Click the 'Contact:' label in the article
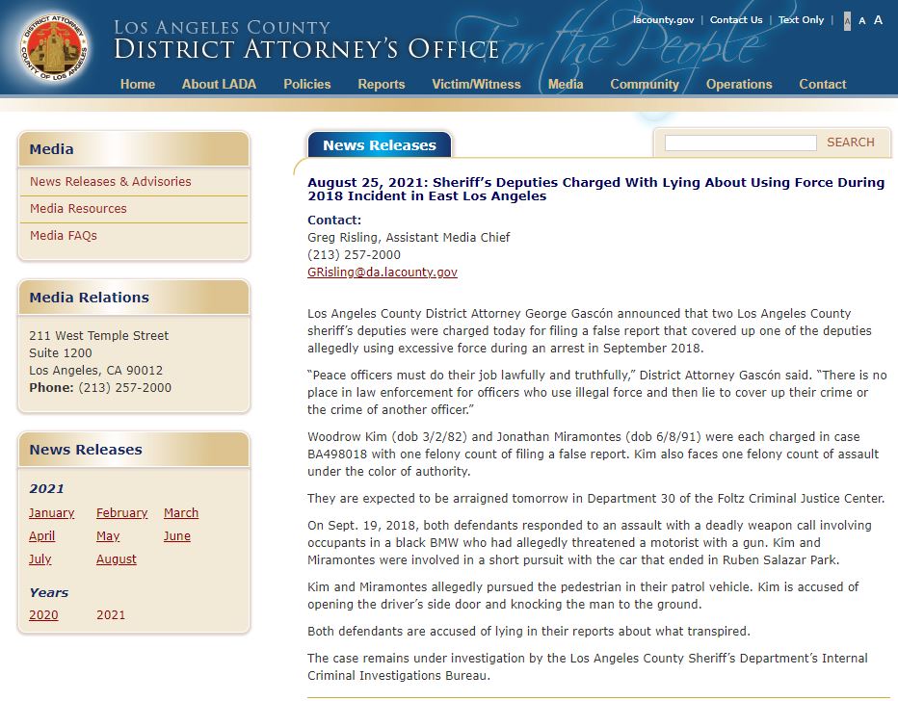898x701 pixels. pyautogui.click(x=334, y=221)
